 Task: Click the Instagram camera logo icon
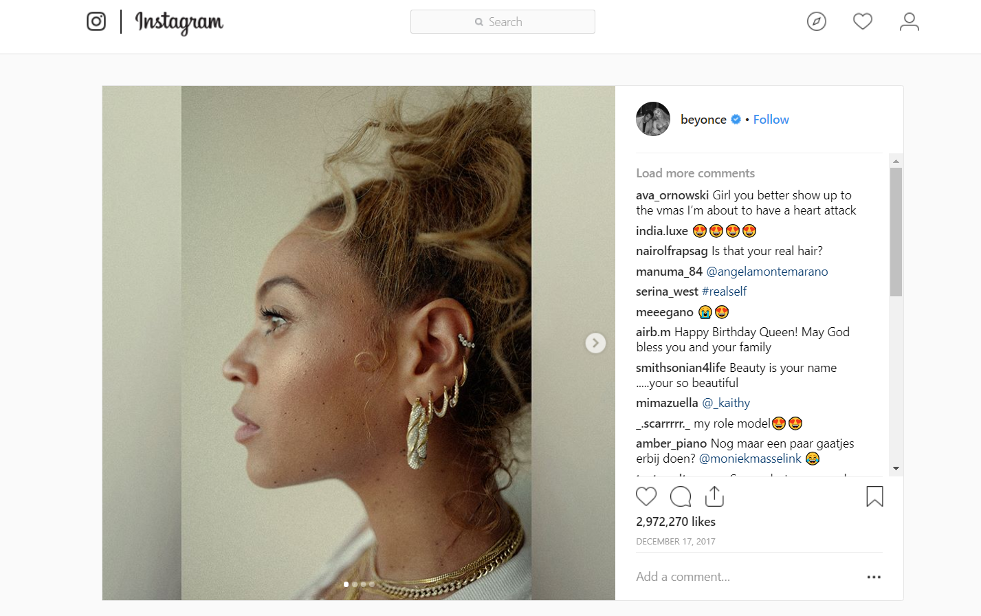tap(96, 21)
